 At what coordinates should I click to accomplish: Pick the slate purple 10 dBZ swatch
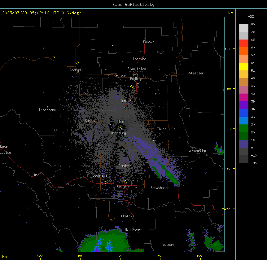(243, 144)
